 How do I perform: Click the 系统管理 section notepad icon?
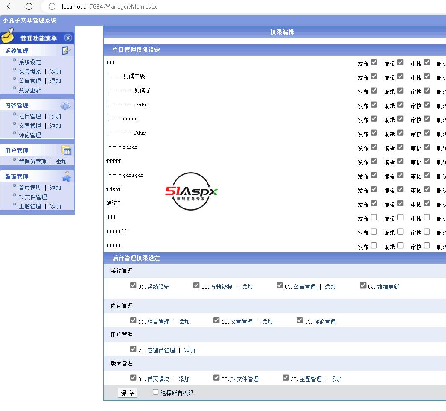66,51
